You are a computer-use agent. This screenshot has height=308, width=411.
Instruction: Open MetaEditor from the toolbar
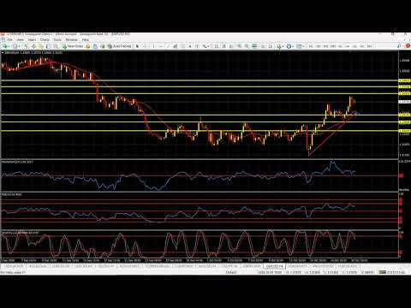pos(88,46)
